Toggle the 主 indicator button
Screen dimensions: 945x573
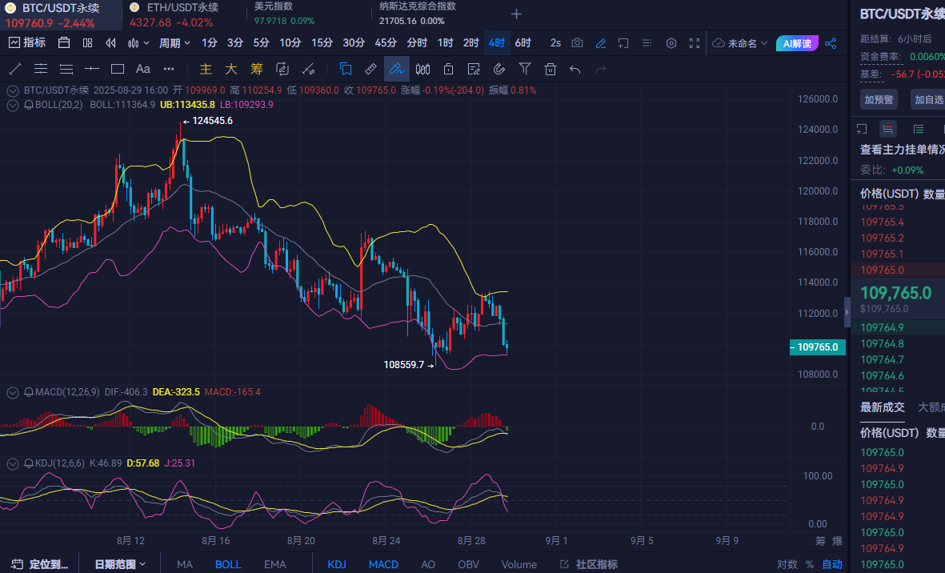tap(206, 69)
